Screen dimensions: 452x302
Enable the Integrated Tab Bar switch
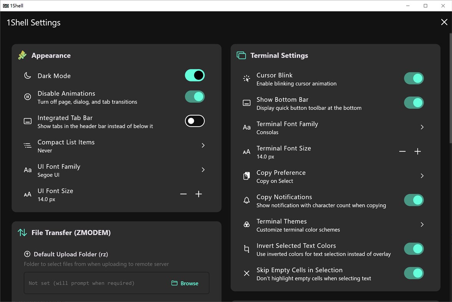(195, 121)
